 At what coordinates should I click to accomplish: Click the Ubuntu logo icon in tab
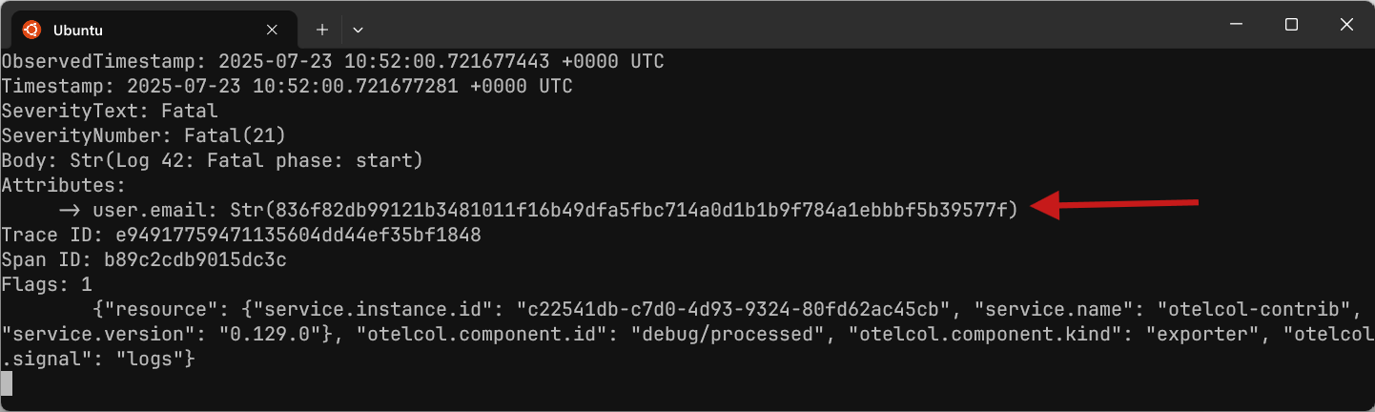31,29
